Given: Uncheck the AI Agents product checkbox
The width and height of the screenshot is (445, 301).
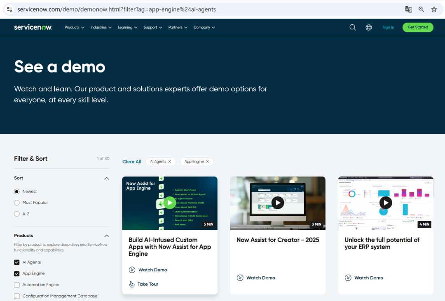Looking at the screenshot, I should 17,262.
